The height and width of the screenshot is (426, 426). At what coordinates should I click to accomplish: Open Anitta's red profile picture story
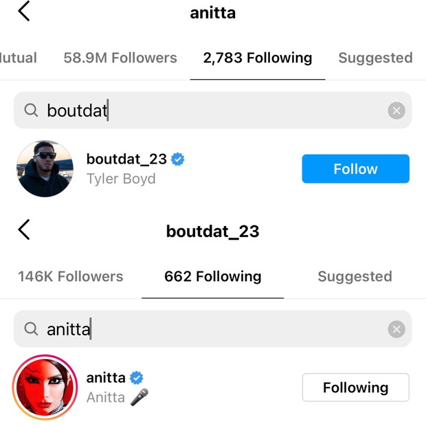(45, 388)
